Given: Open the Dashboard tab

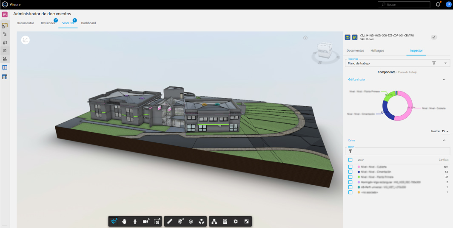Looking at the screenshot, I should pos(88,23).
